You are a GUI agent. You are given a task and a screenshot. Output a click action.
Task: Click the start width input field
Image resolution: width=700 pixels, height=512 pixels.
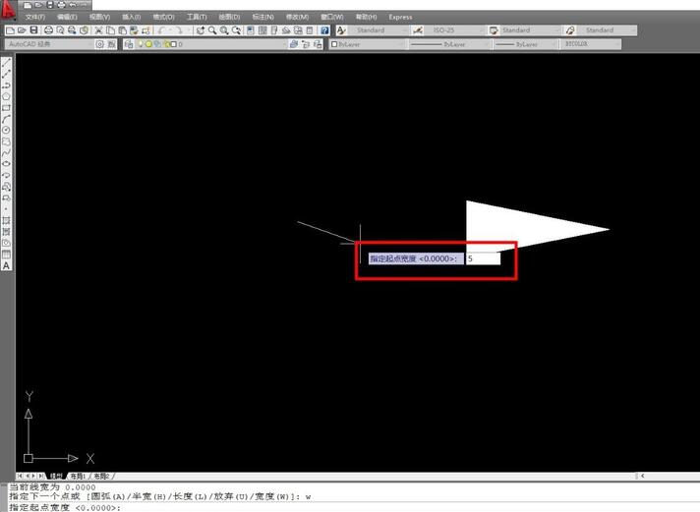pos(482,258)
